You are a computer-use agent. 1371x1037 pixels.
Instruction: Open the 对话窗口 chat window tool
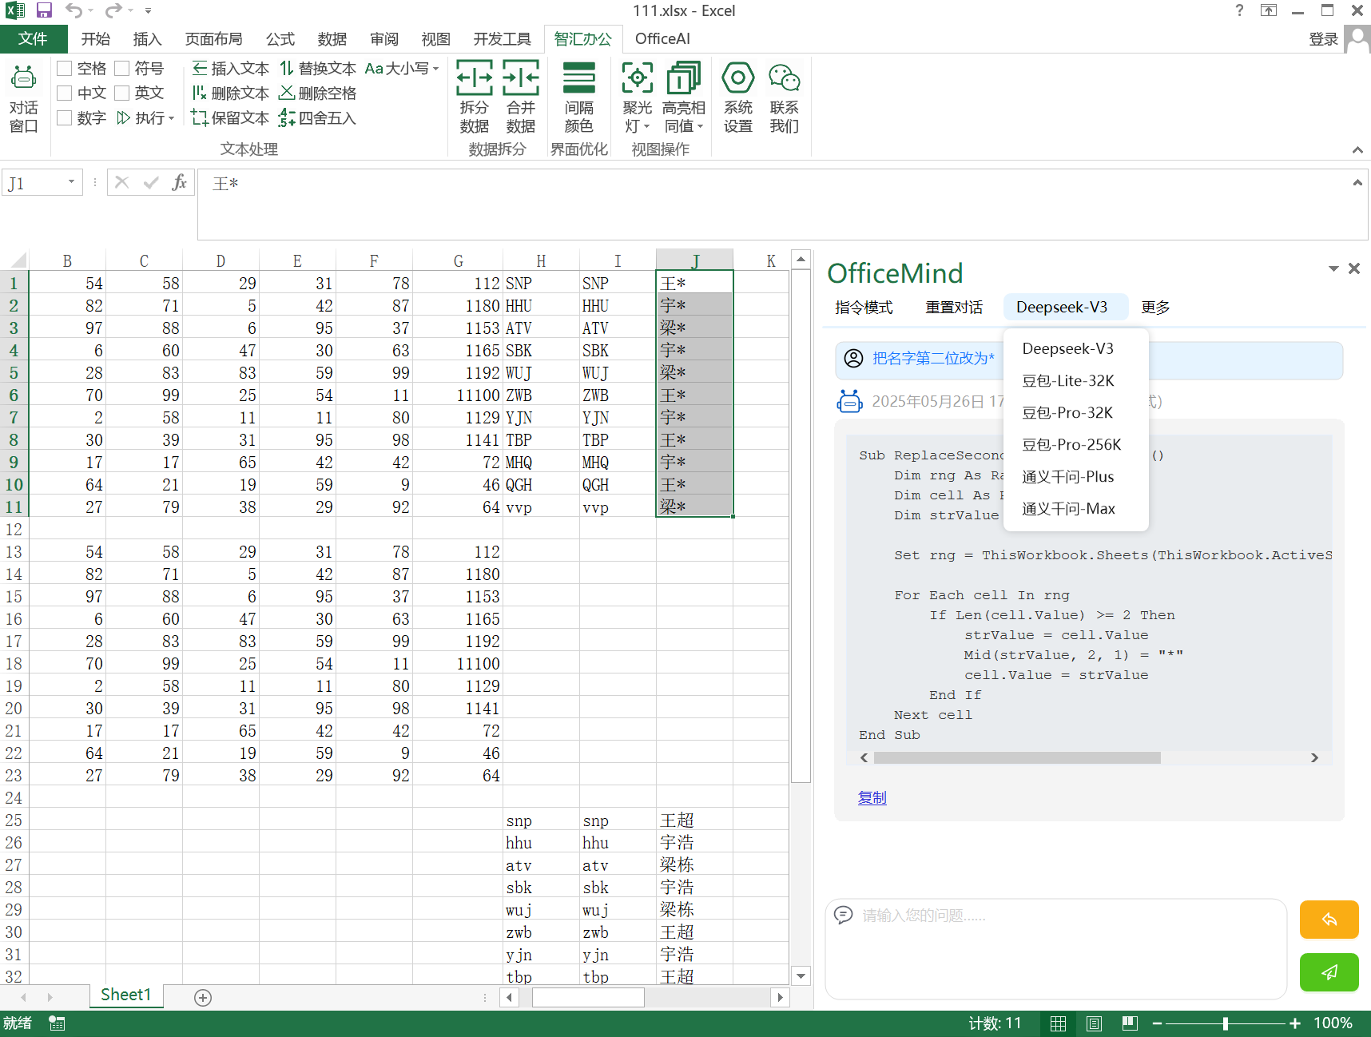coord(24,99)
